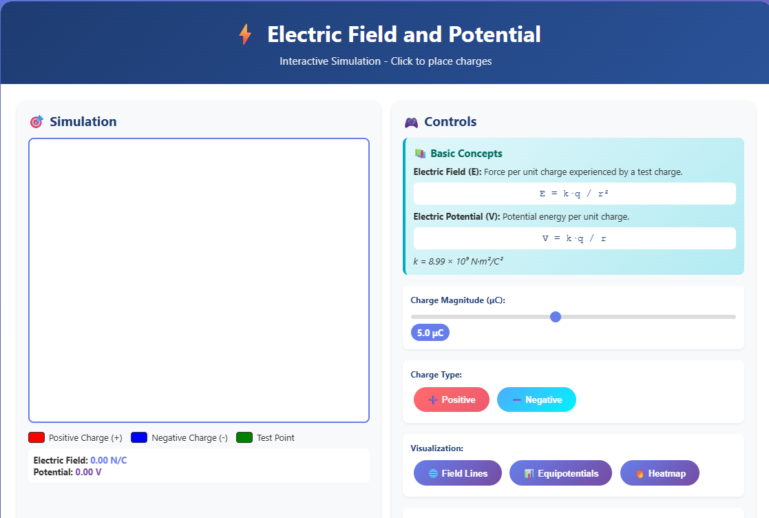Viewport: 769px width, 518px height.
Task: Click the books icon beside Basic Concepts
Action: [420, 154]
